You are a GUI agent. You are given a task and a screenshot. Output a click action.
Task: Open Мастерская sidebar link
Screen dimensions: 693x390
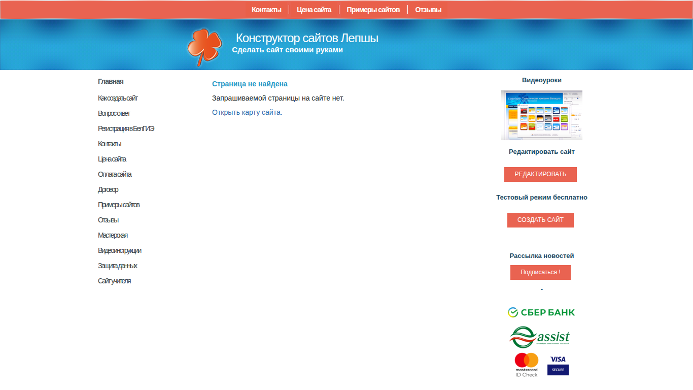click(x=113, y=235)
